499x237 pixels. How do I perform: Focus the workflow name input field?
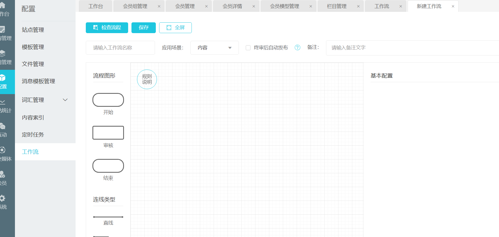pos(120,48)
